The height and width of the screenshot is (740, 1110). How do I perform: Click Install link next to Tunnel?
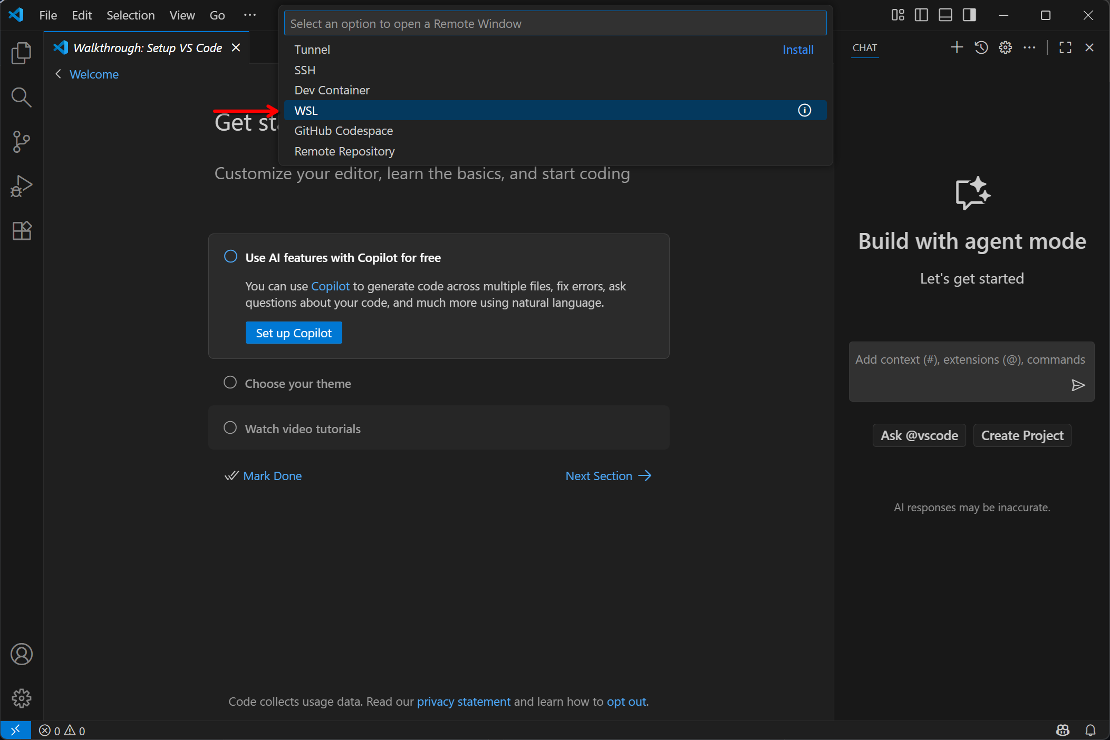point(797,50)
